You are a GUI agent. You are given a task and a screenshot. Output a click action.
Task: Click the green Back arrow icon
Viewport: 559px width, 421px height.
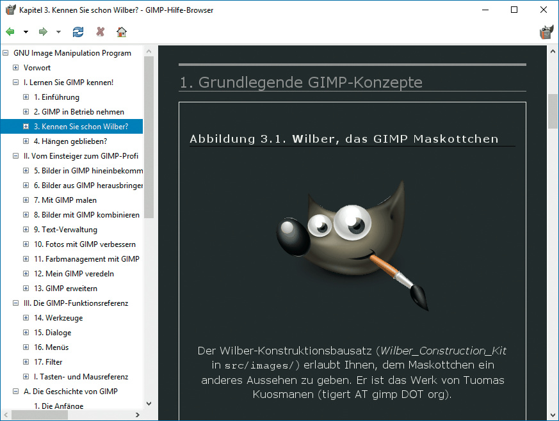[10, 32]
